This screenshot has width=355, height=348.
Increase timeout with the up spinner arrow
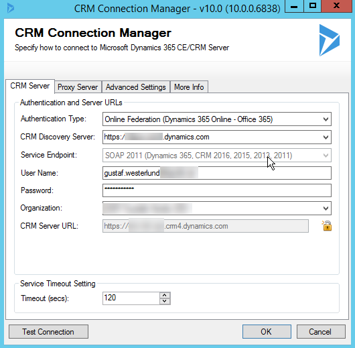click(165, 295)
